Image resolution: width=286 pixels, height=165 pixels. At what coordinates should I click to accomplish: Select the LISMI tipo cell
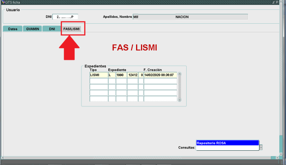point(98,75)
